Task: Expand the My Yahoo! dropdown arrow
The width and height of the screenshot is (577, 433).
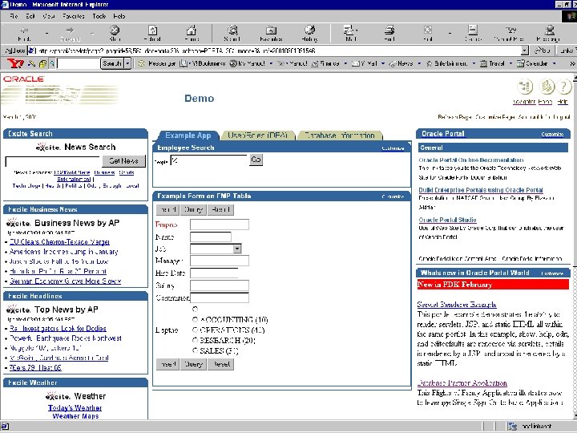Action: (x=271, y=63)
